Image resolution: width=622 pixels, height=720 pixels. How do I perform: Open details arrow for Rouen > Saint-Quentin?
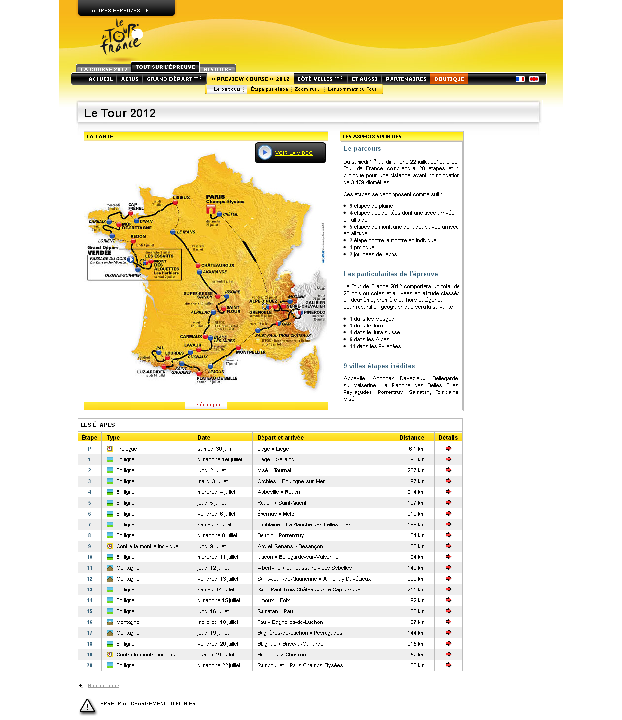click(448, 502)
